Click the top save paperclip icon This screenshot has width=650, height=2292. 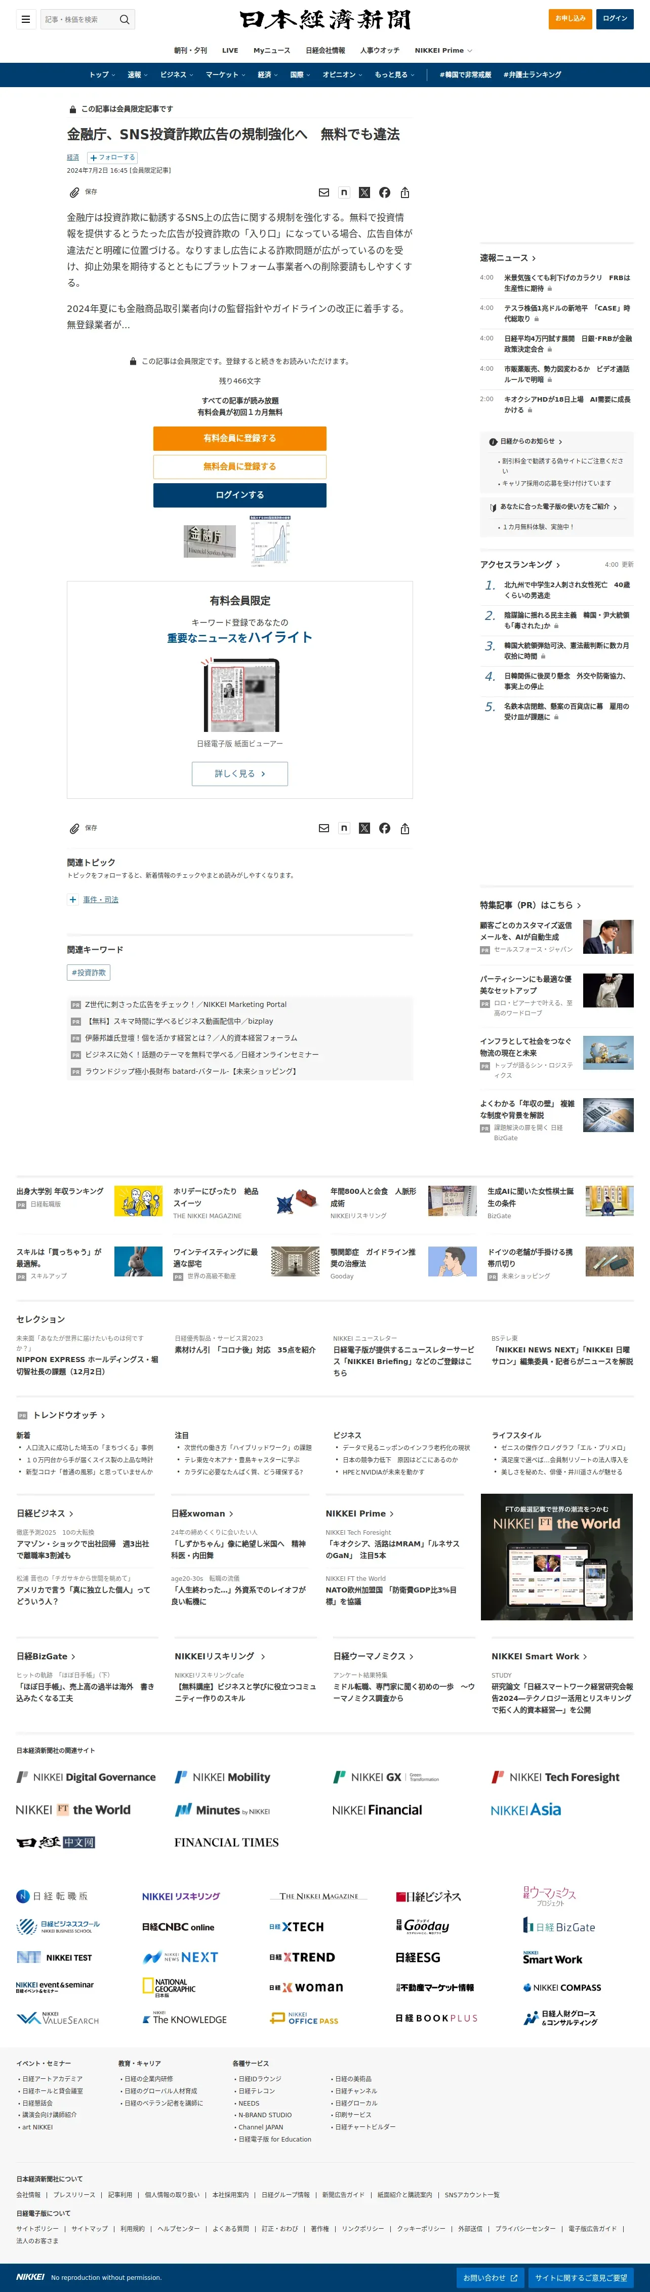(x=75, y=192)
